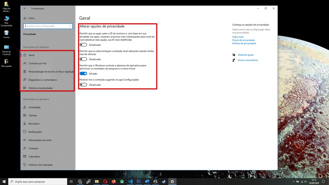329x185 pixels.
Task: Open Steam from taskbar
Action: (x=164, y=182)
